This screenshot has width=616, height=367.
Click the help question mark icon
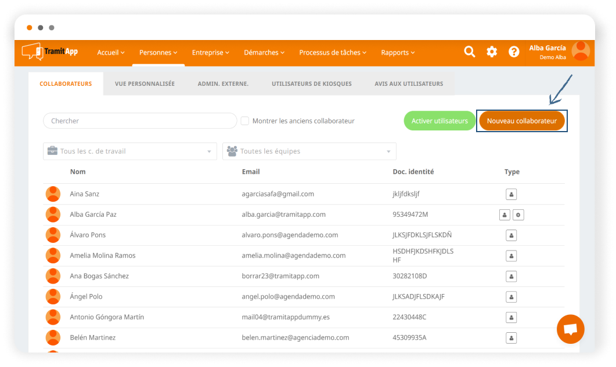pos(514,52)
